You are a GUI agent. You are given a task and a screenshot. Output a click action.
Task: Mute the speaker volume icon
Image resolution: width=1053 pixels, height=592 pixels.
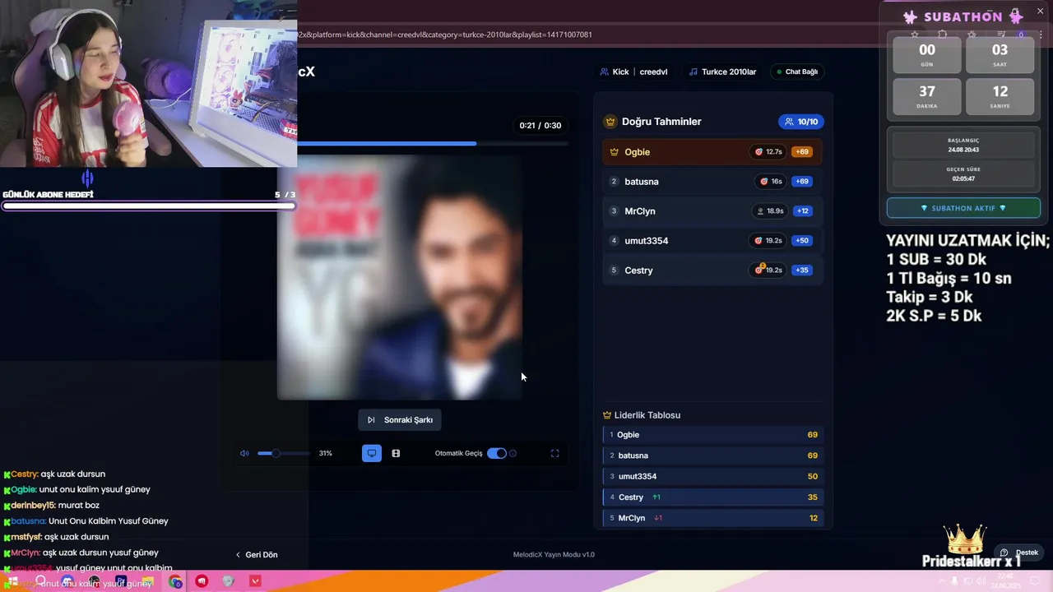click(244, 453)
